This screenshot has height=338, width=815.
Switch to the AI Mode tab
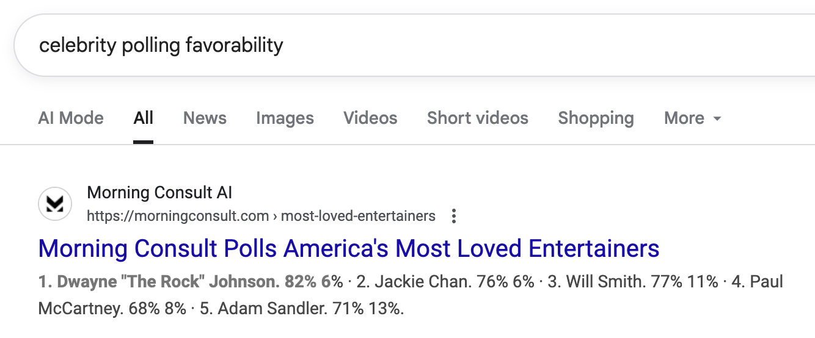pos(71,118)
